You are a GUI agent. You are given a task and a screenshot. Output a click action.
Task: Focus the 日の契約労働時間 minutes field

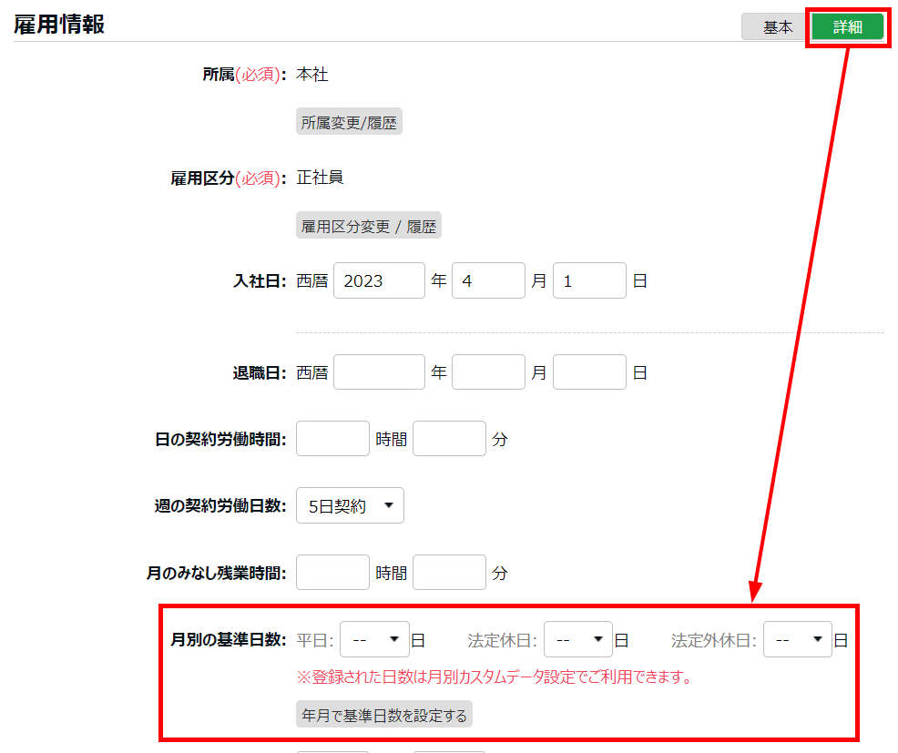[x=449, y=439]
